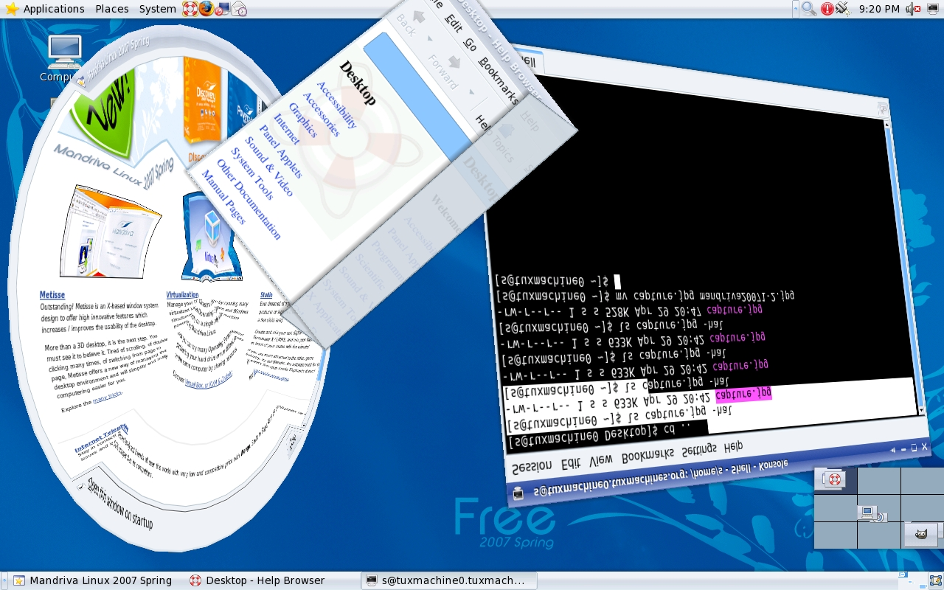Screen dimensions: 944x590
Task: Click the monitor icon at the panel's right end
Action: tap(934, 9)
